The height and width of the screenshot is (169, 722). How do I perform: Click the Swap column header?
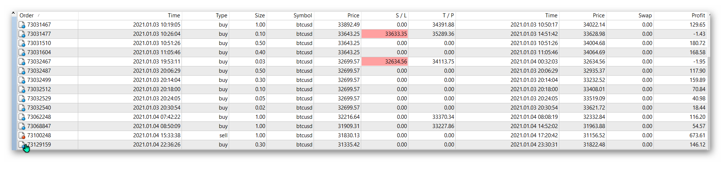(x=645, y=15)
